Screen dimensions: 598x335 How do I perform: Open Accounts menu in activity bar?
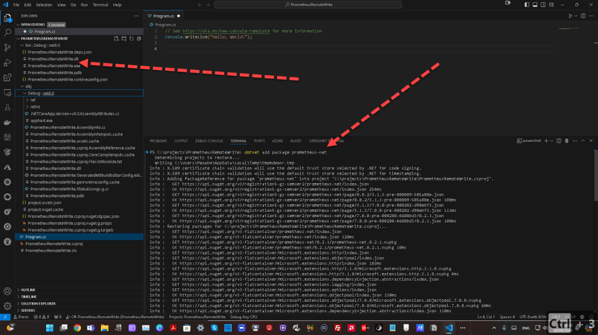point(7,291)
